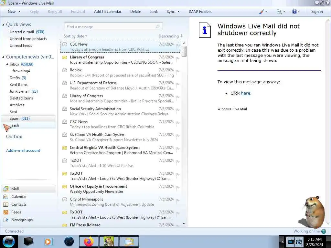The height and width of the screenshot is (248, 331).
Task: Click the envelope icon of St. Cloud VA Health Care message
Action: pyautogui.click(x=65, y=135)
